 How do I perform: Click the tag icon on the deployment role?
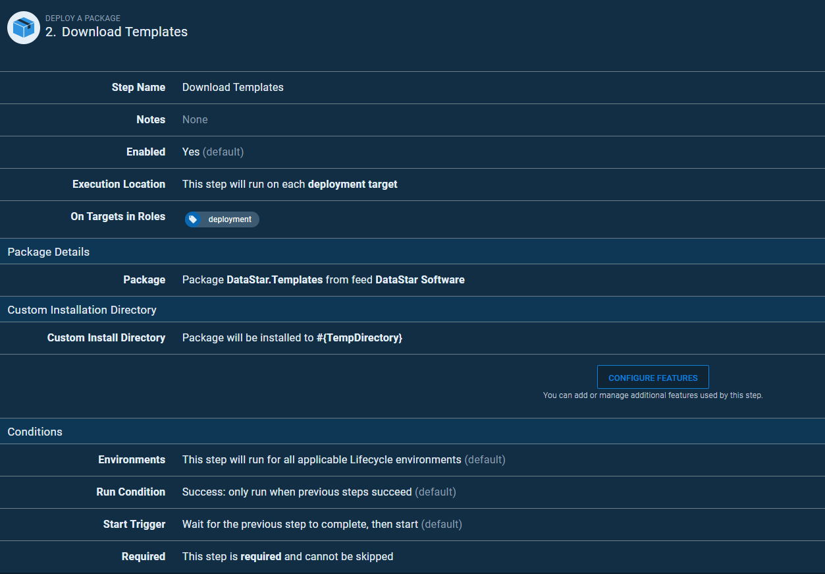click(193, 219)
